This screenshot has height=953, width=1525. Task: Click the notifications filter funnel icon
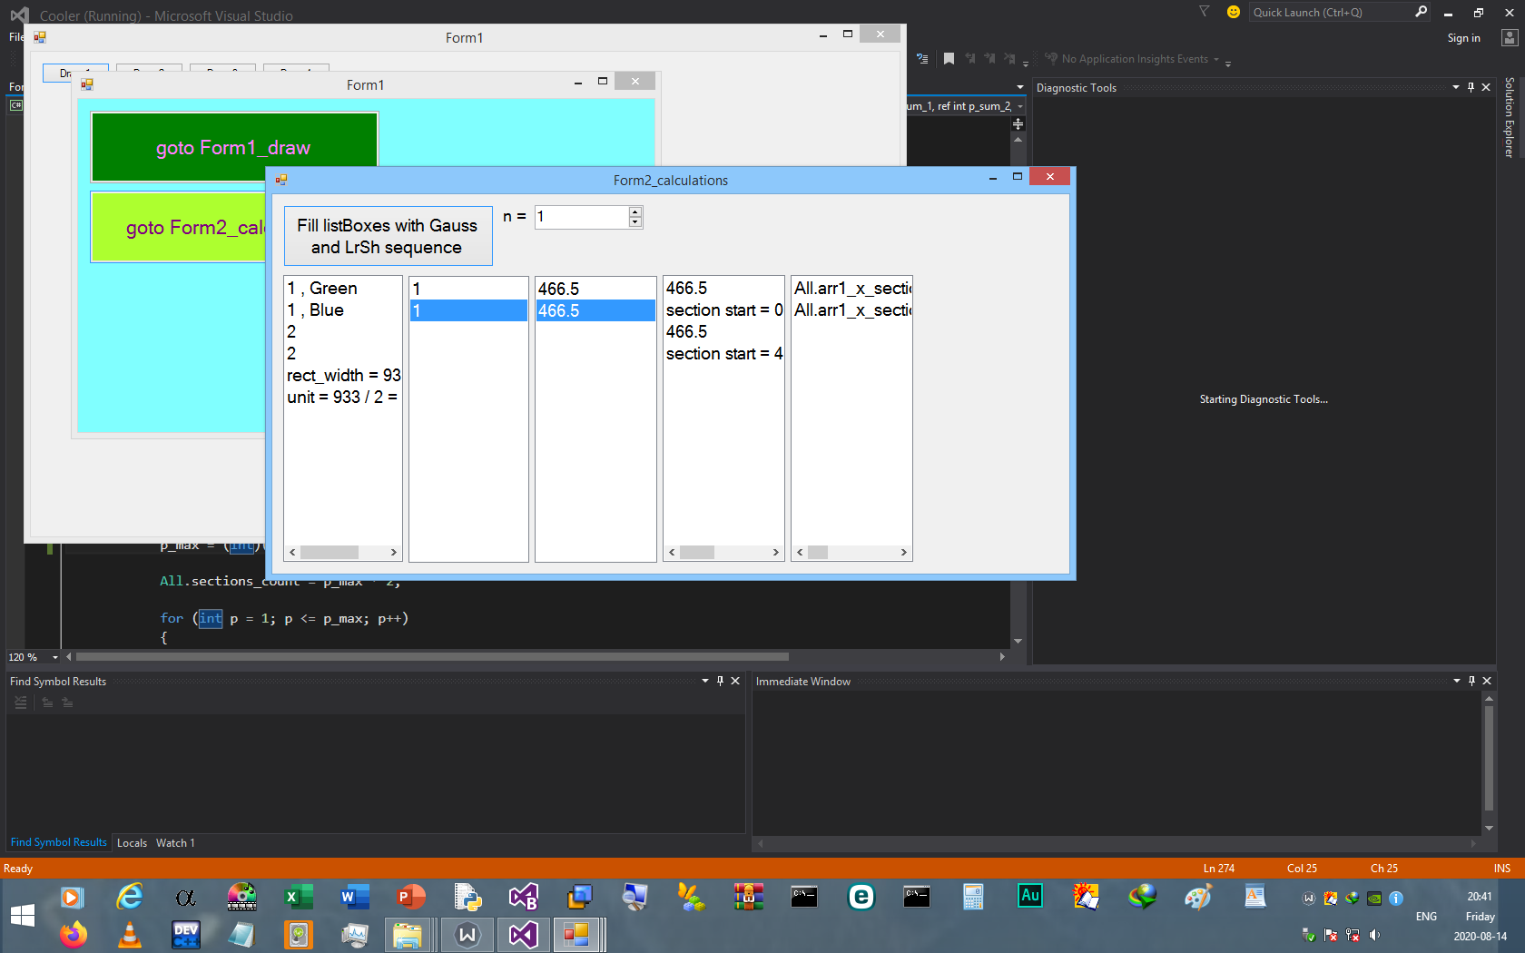(x=1204, y=12)
